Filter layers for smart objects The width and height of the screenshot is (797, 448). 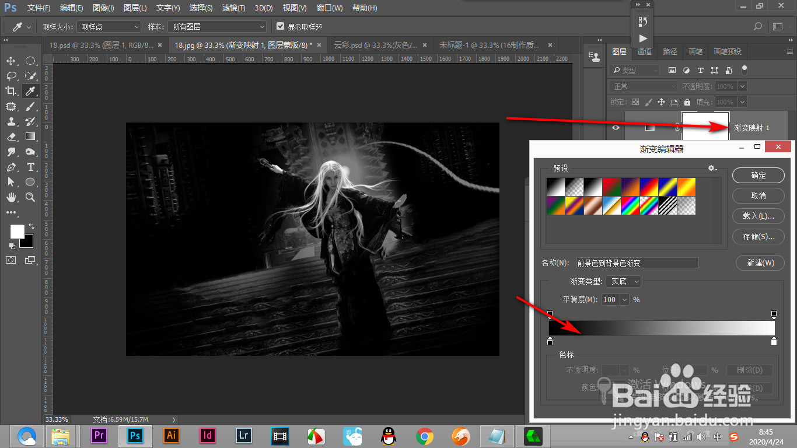click(x=729, y=70)
